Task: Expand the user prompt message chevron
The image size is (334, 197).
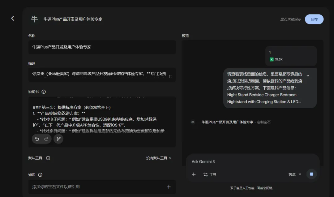Action: (308, 75)
